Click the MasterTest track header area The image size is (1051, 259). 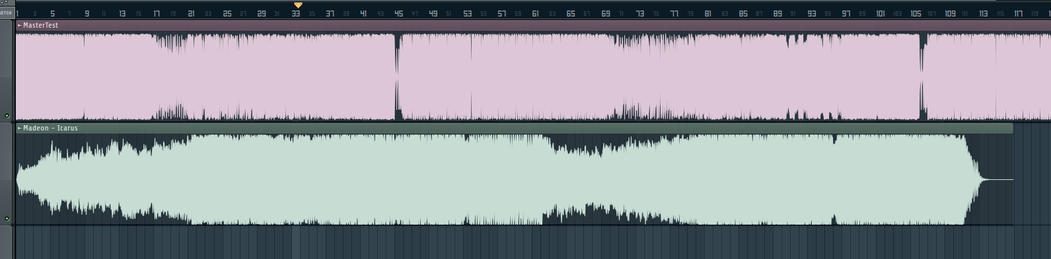(7, 71)
